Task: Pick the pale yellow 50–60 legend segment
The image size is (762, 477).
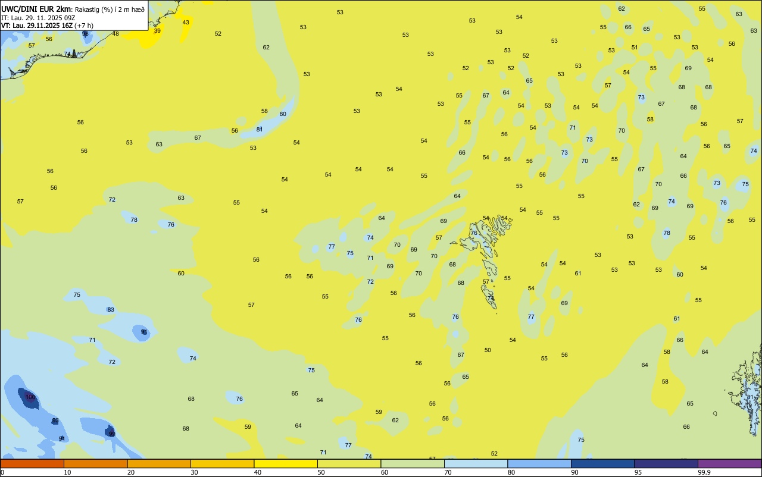Action: pyautogui.click(x=349, y=463)
